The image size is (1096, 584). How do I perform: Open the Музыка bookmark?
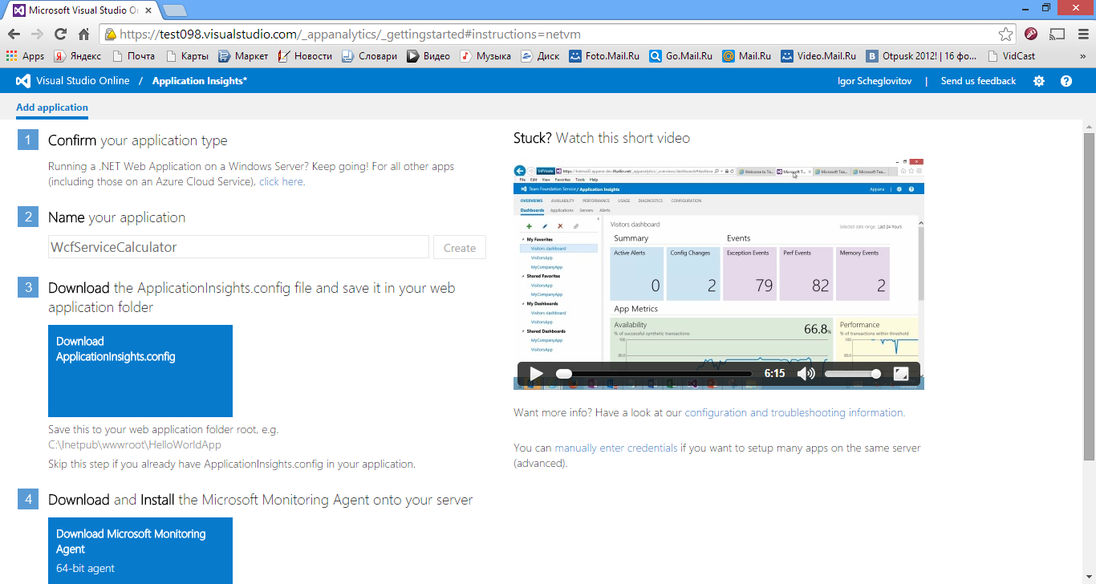tap(485, 56)
